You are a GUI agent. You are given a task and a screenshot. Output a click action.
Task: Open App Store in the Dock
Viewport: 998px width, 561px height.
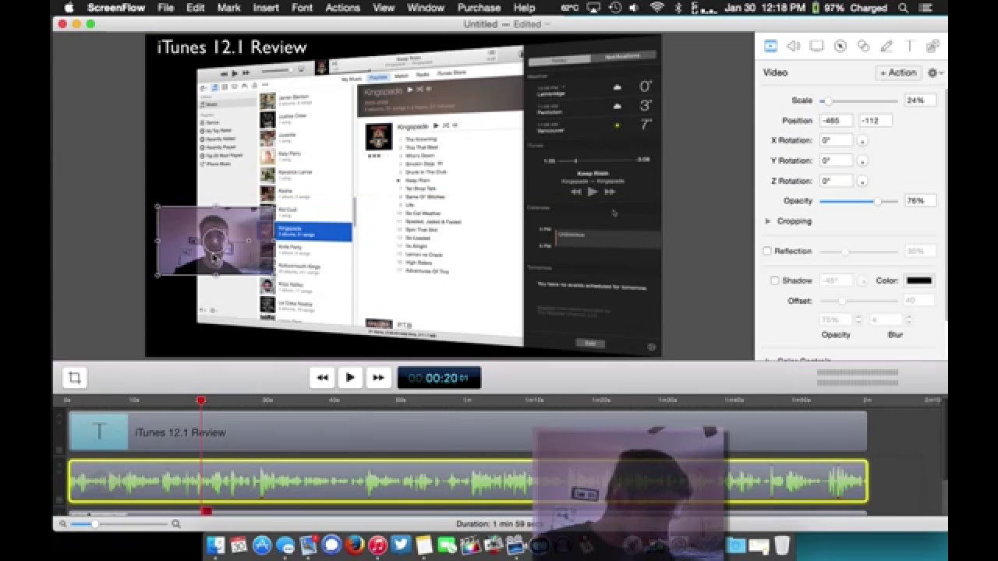(x=262, y=545)
